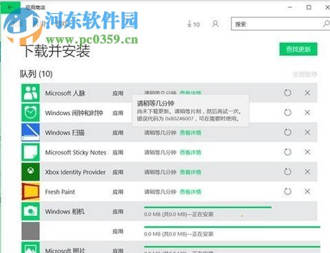Retry download for Windows 扫描
Image resolution: width=330 pixels, height=253 pixels.
pos(288,132)
